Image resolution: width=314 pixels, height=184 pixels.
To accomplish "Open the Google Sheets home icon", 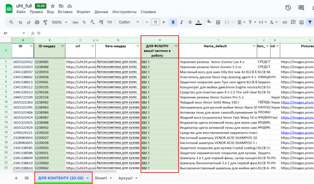I will pyautogui.click(x=9, y=9).
